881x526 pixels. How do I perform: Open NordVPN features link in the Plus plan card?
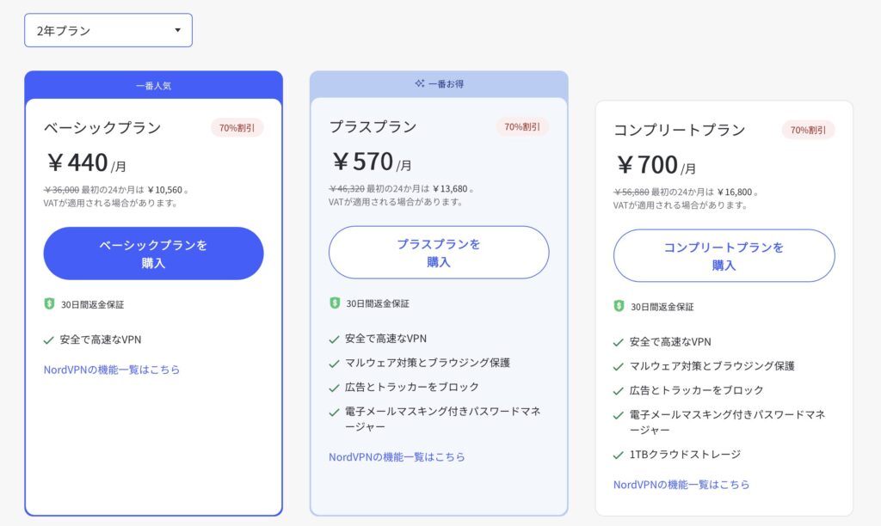pos(397,457)
